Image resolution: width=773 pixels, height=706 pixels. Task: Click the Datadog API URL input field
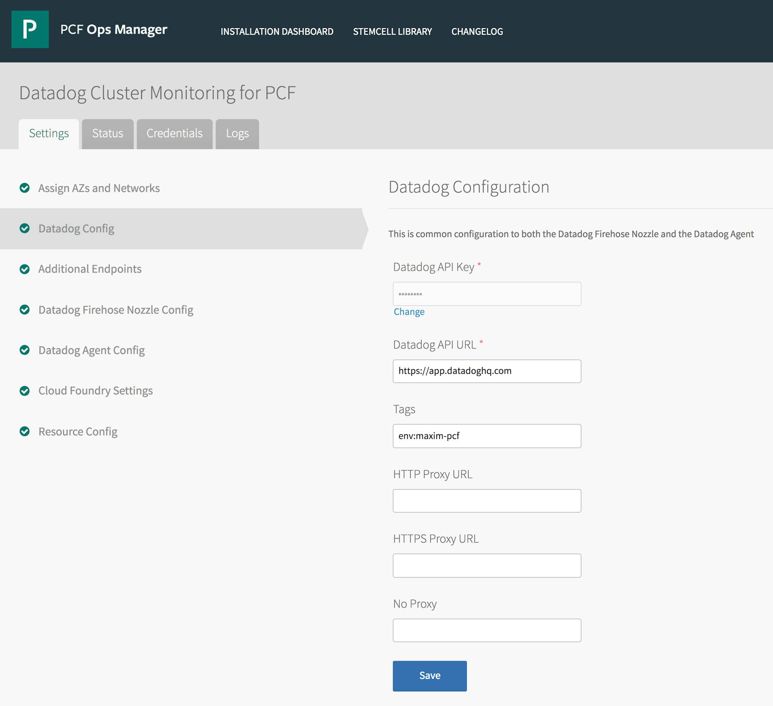(x=486, y=371)
